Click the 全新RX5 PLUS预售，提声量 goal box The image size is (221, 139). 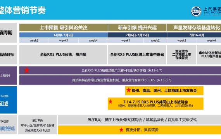coord(63,54)
